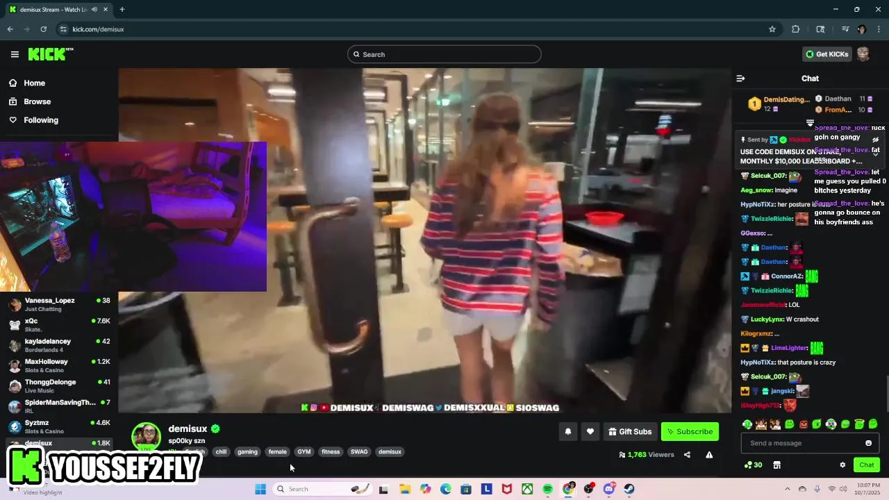Click the gaming tag

247,451
